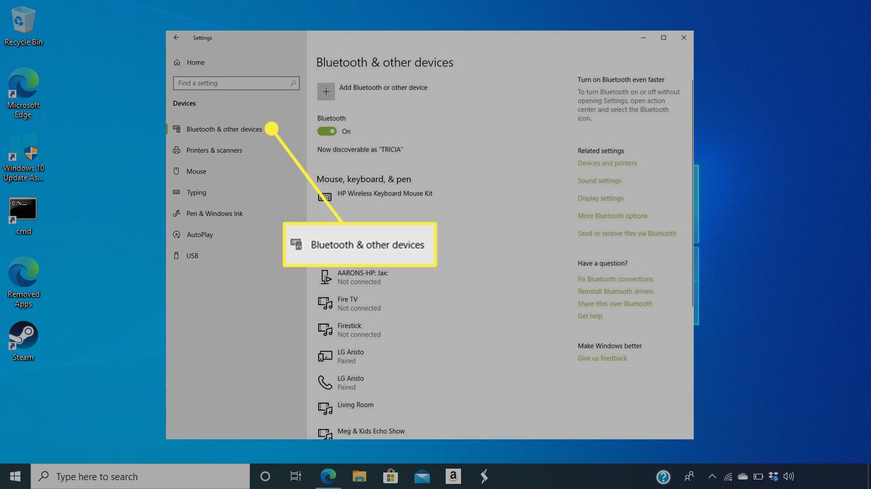Open Reinstall Bluetooth drivers link
The image size is (871, 489).
[615, 292]
